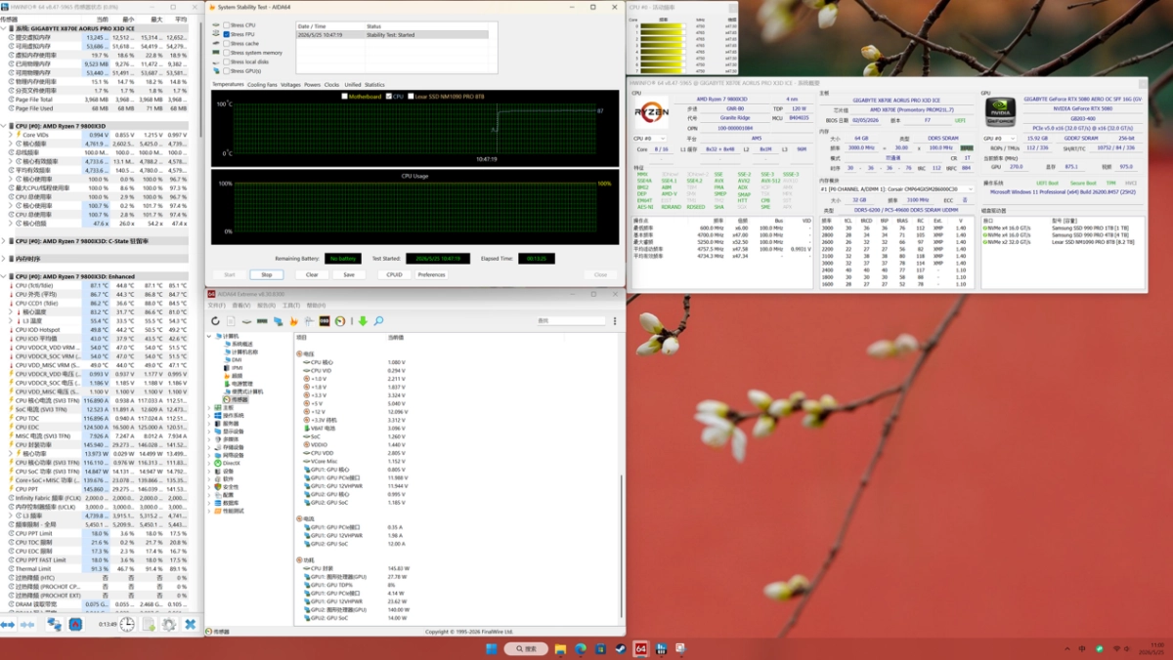Viewport: 1173px width, 660px height.
Task: Expand the 主板 tree node
Action: click(209, 407)
